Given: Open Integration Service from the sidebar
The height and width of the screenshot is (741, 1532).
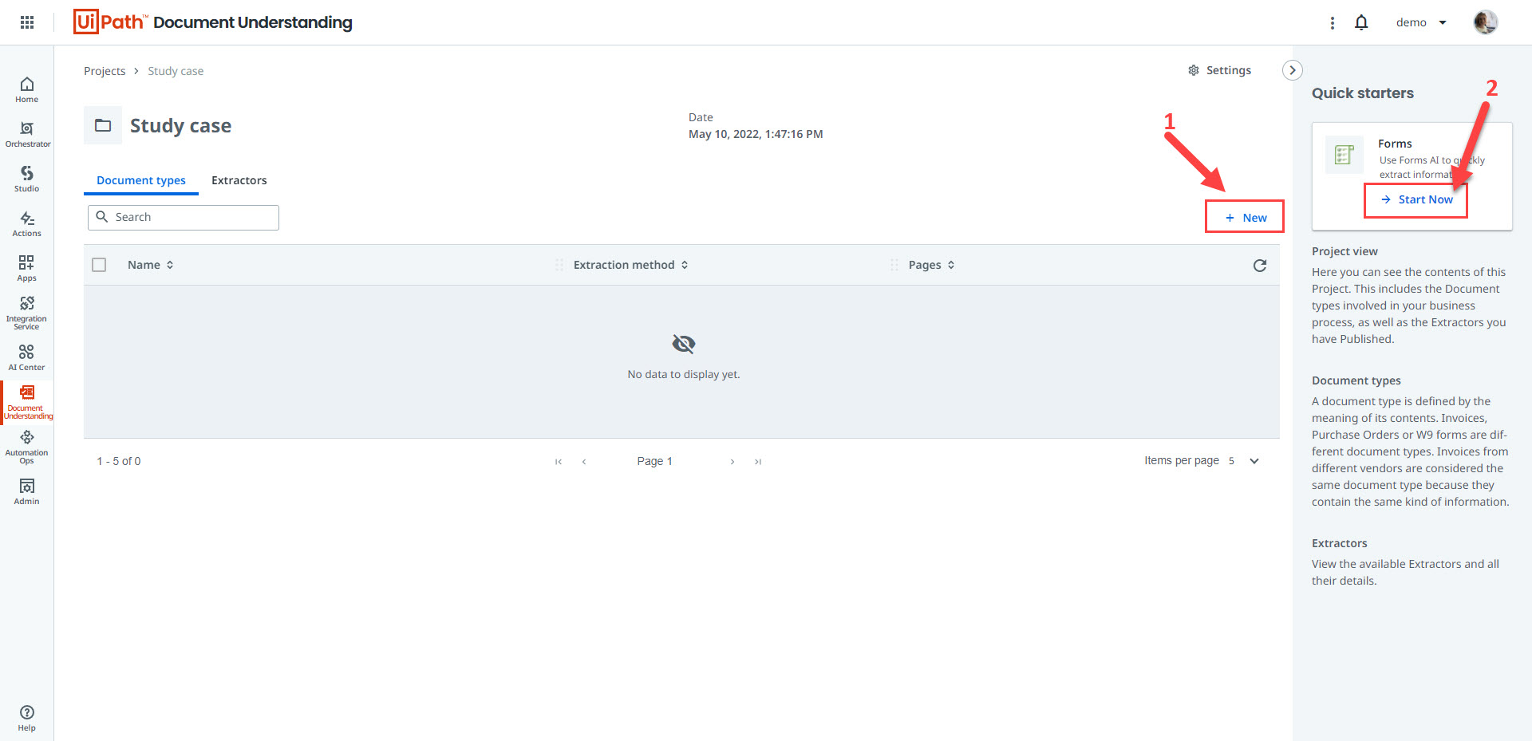Looking at the screenshot, I should coord(26,313).
